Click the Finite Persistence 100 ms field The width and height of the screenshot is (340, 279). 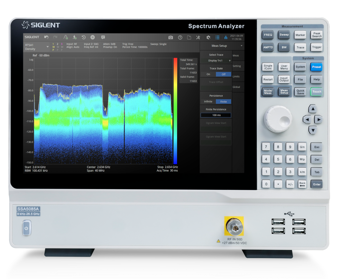point(216,115)
